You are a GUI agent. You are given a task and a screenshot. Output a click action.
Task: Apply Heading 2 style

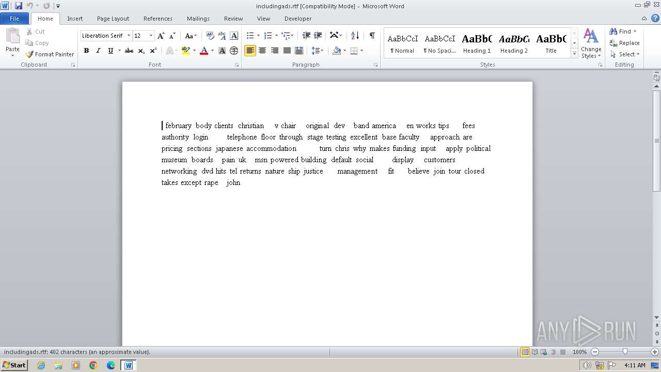pos(514,43)
